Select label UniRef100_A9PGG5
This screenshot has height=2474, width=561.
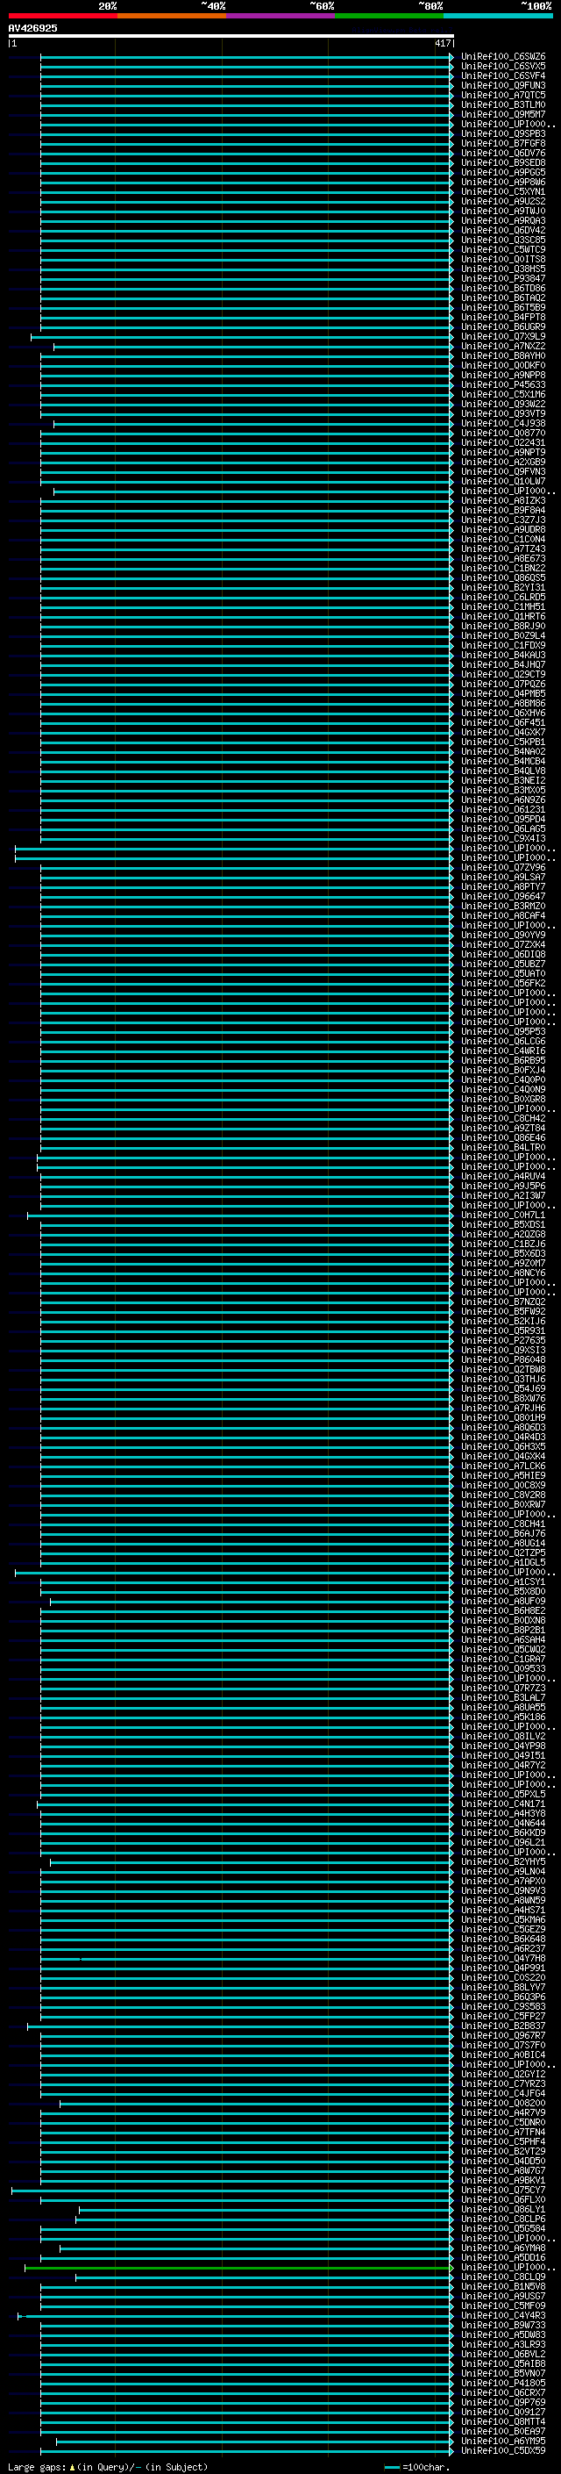point(503,172)
